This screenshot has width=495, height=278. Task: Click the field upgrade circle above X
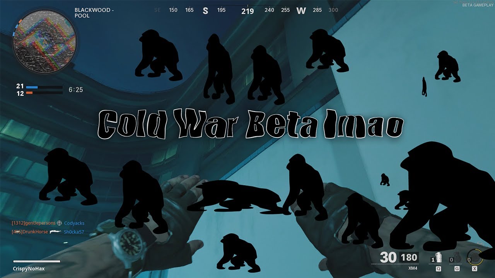475,256
